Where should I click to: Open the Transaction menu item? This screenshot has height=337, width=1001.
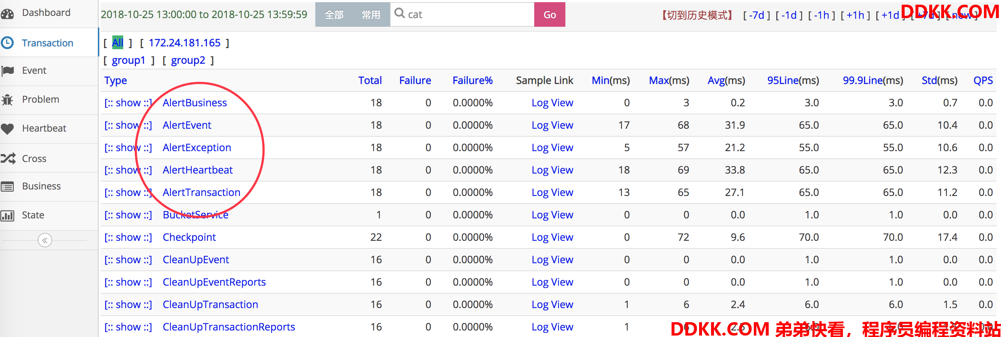coord(47,43)
